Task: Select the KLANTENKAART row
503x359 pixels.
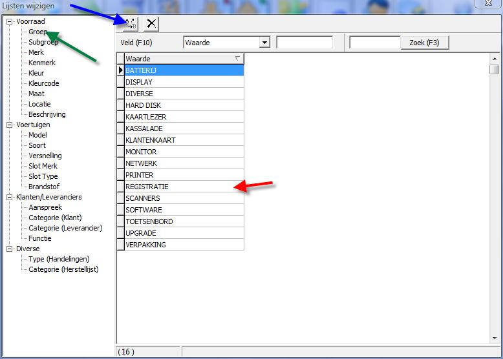Action: [x=184, y=140]
